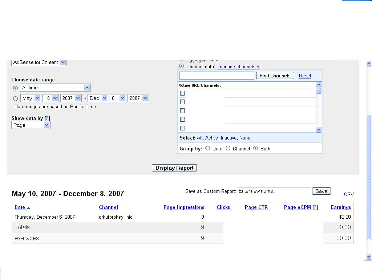Click the Totals row label

coord(22,227)
